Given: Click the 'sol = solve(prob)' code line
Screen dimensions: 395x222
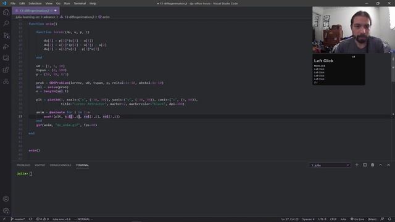Looking at the screenshot, I should pyautogui.click(x=52, y=87).
